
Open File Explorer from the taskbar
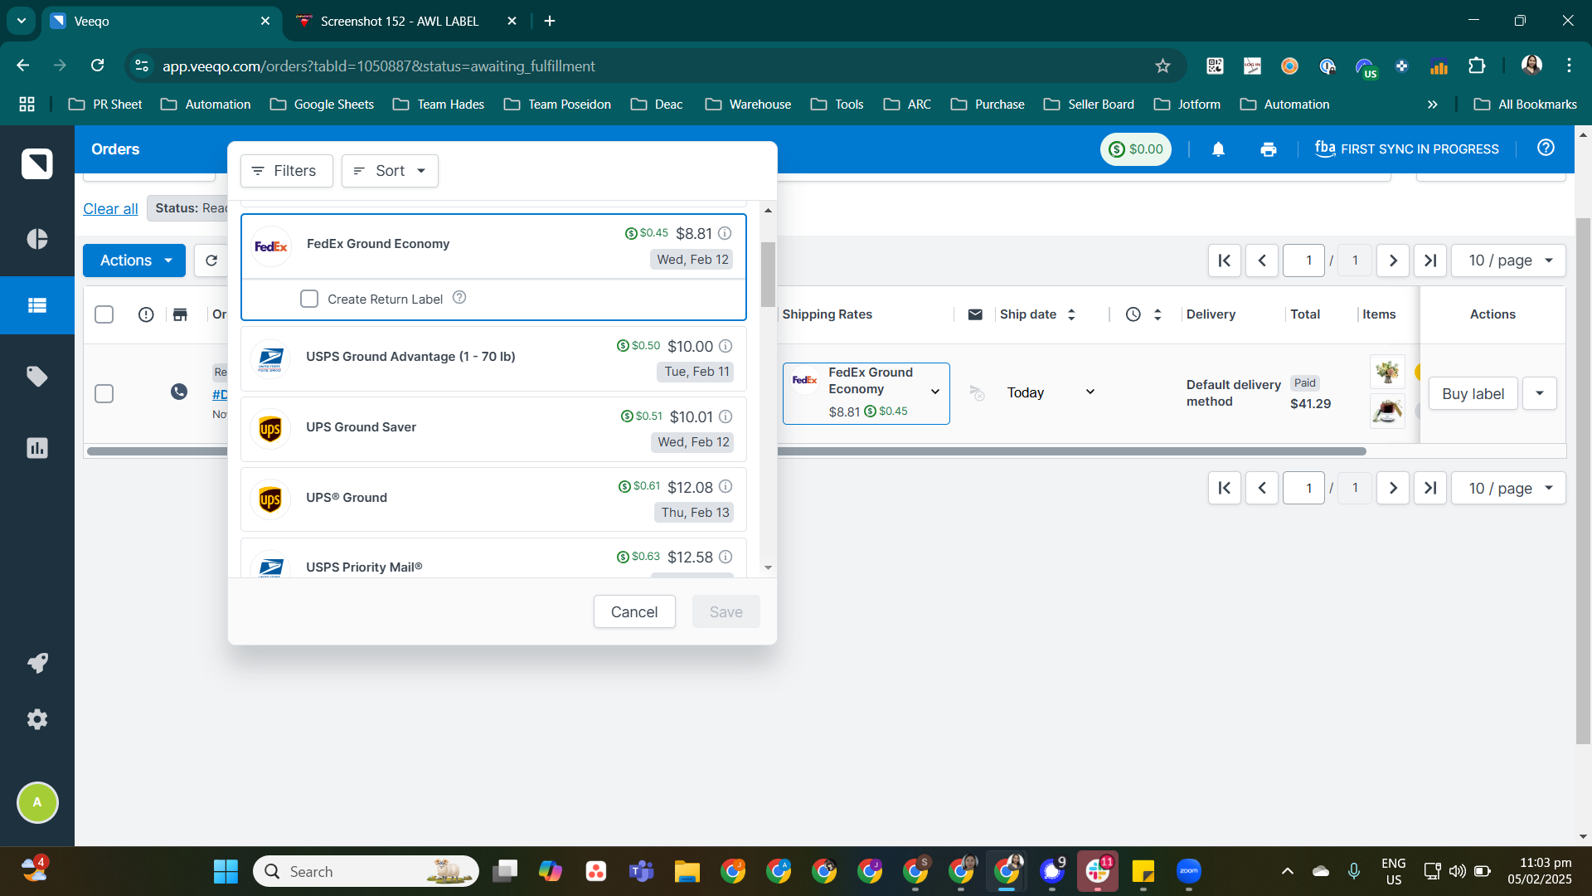pos(687,871)
